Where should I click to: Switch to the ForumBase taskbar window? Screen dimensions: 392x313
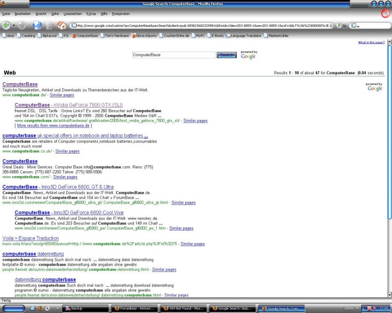pyautogui.click(x=134, y=309)
